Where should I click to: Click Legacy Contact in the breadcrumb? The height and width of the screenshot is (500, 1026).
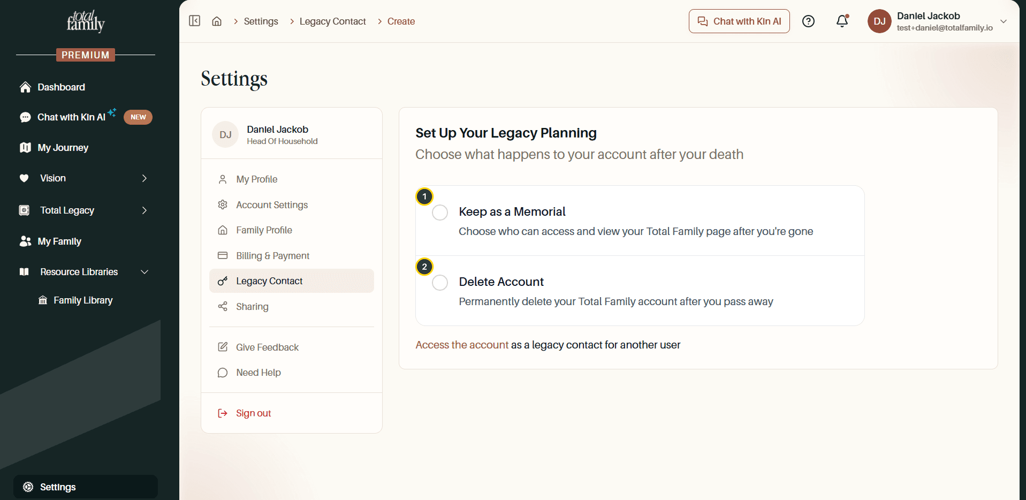(333, 21)
